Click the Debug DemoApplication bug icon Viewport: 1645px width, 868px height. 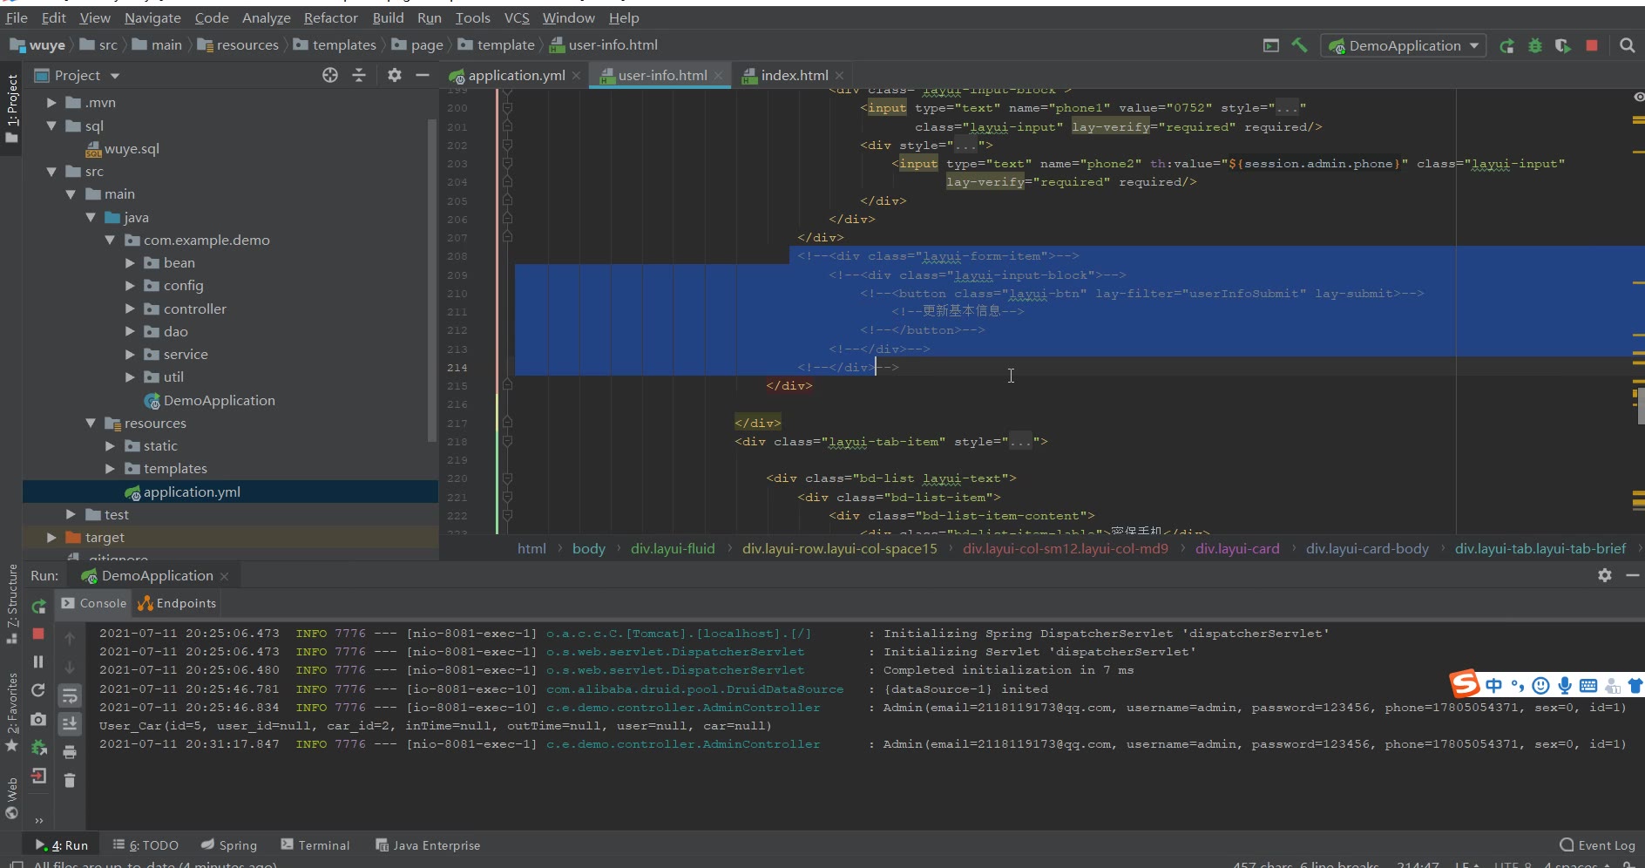click(x=1535, y=45)
